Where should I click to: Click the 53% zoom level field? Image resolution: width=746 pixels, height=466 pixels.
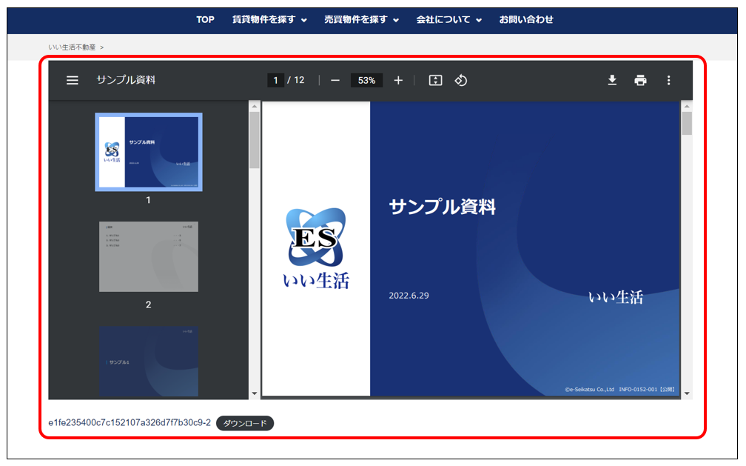[366, 80]
